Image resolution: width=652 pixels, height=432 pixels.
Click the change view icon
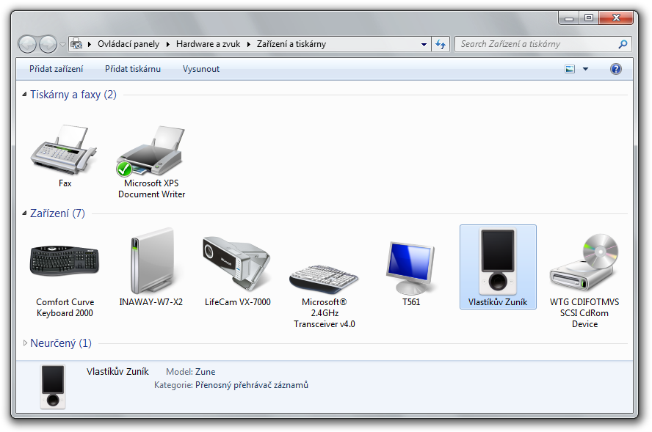coord(570,69)
